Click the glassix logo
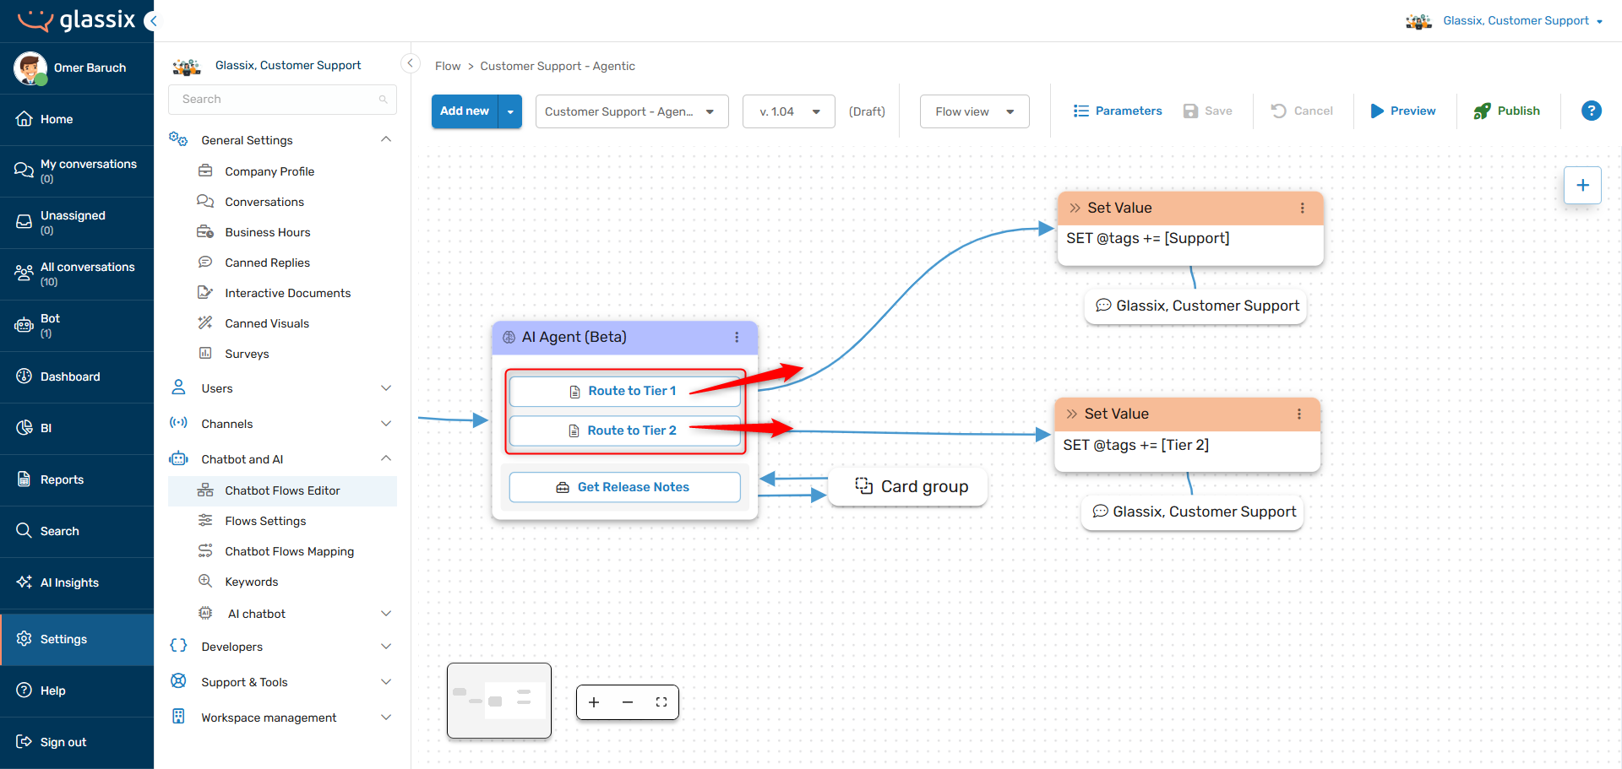This screenshot has height=769, width=1622. coord(76,20)
